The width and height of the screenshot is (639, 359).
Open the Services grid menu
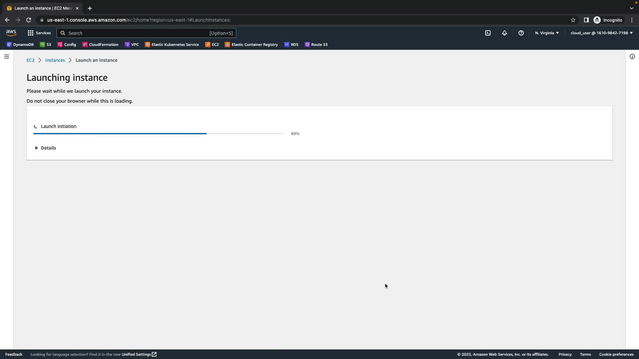(x=39, y=33)
